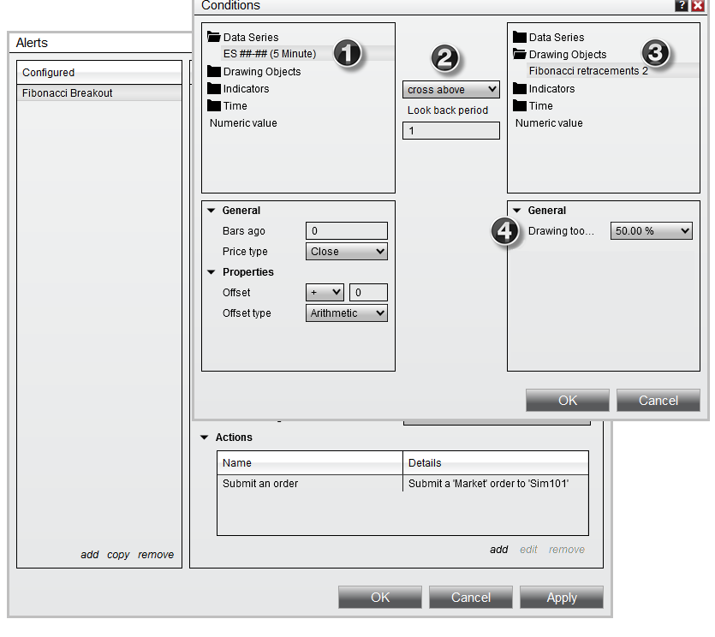This screenshot has height=637, width=715.
Task: Click the help question mark icon in Conditions title bar
Action: 681,5
